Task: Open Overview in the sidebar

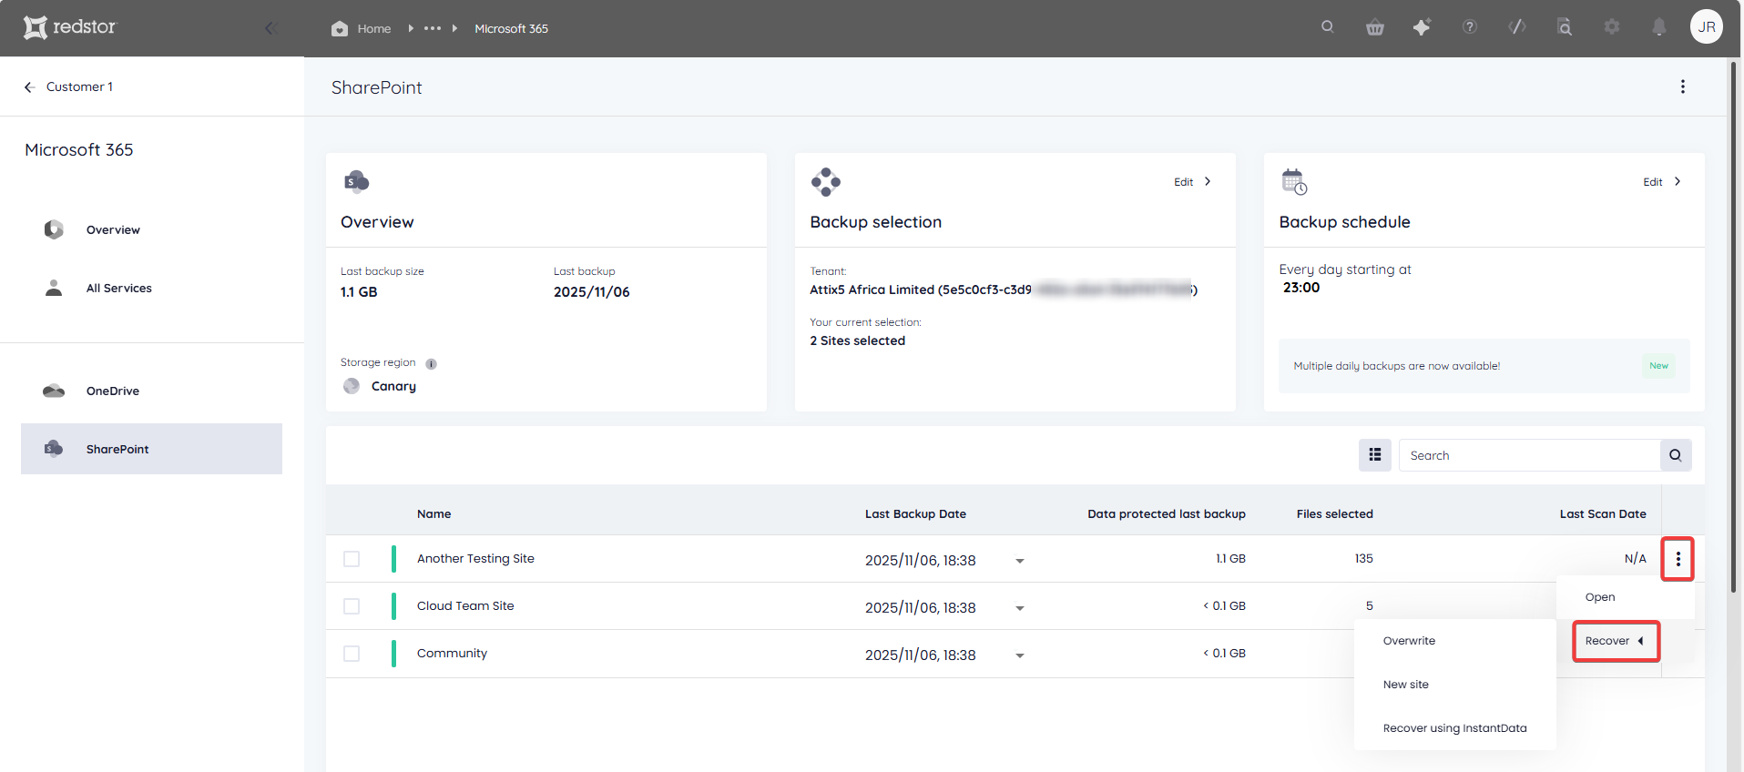Action: (x=113, y=229)
